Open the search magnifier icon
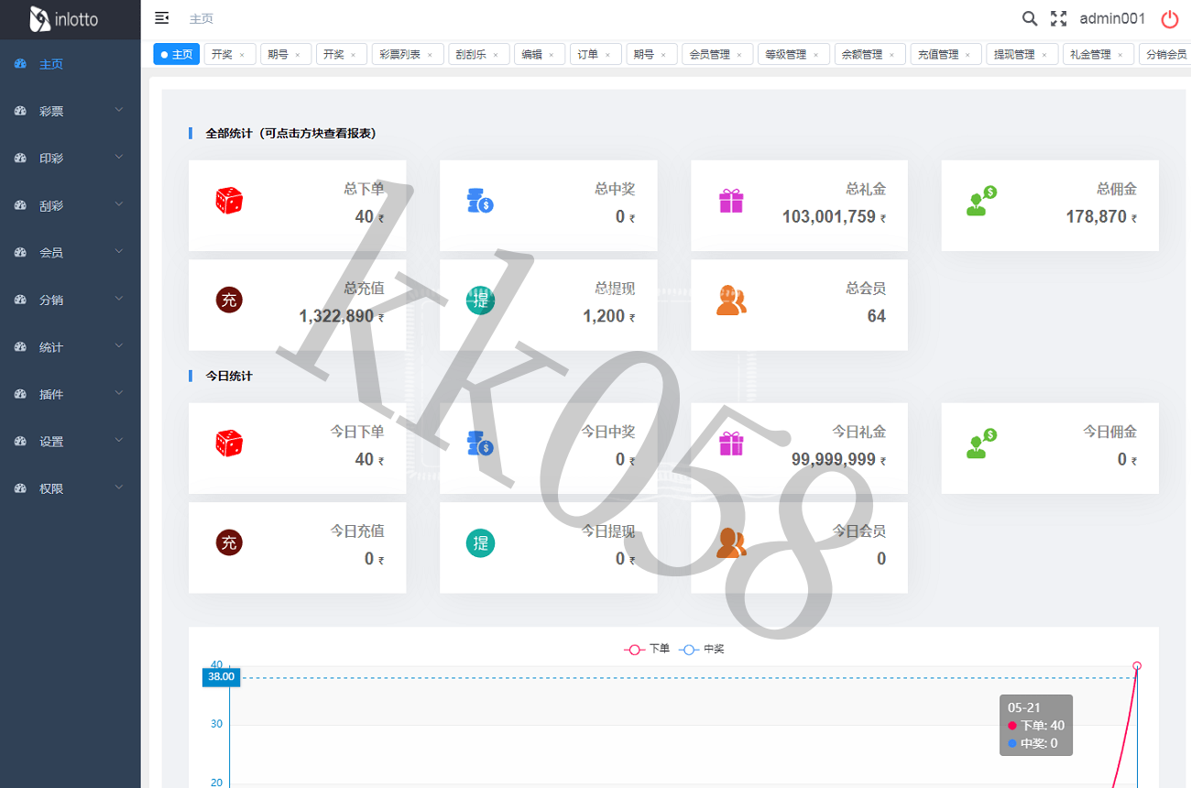1191x788 pixels. 1030,18
